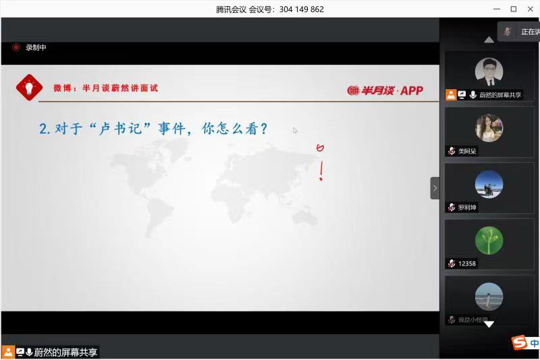This screenshot has height=360, width=540.
Task: Click orange host icon at bottom-left bar
Action: point(8,352)
